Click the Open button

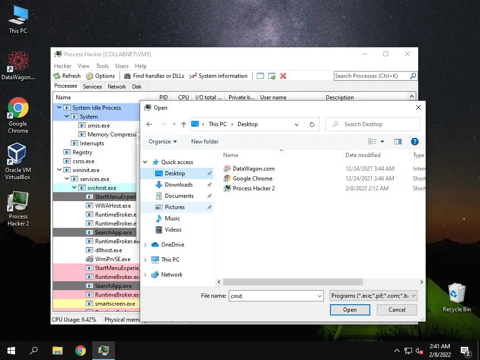(x=350, y=310)
